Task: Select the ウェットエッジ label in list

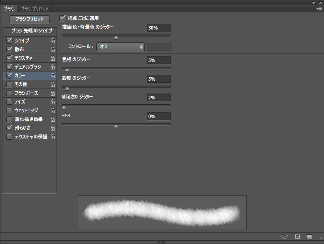Action: [26, 111]
